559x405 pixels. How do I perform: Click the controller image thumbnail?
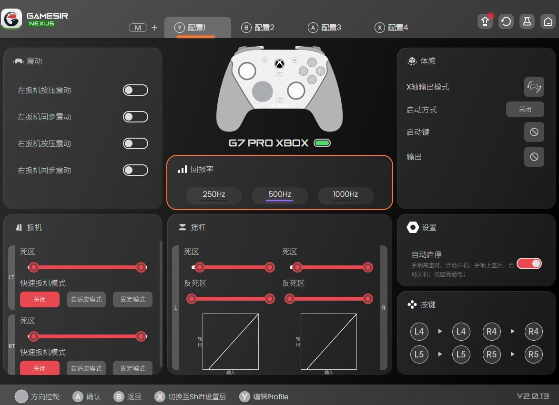(279, 89)
